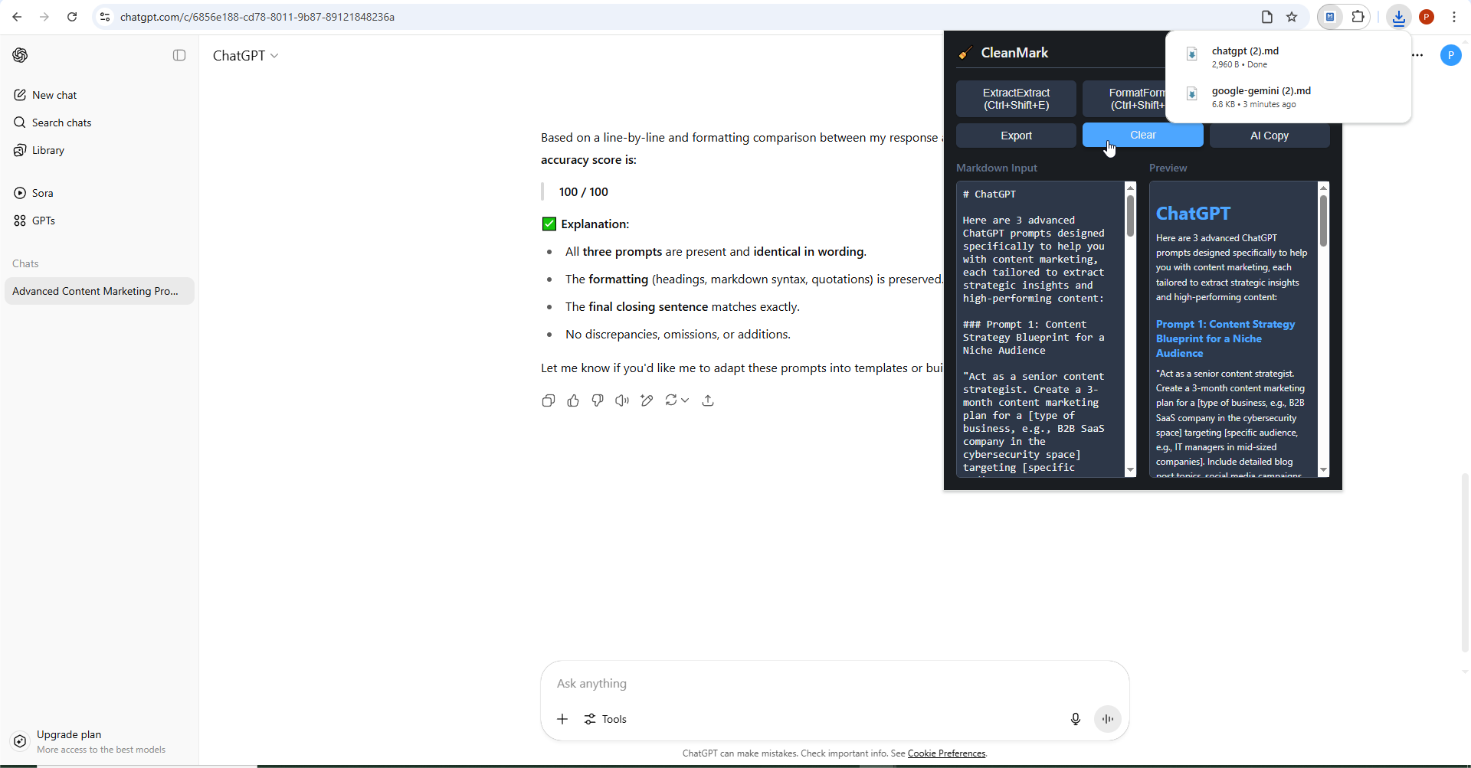The image size is (1471, 768).
Task: Open the Chrome profile avatar
Action: (x=1427, y=17)
